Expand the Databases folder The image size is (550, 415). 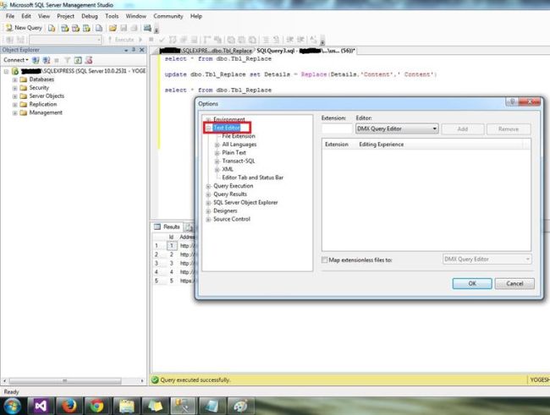[14, 79]
